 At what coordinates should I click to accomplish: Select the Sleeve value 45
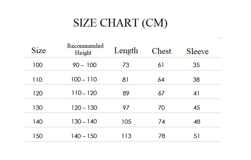pos(196,107)
